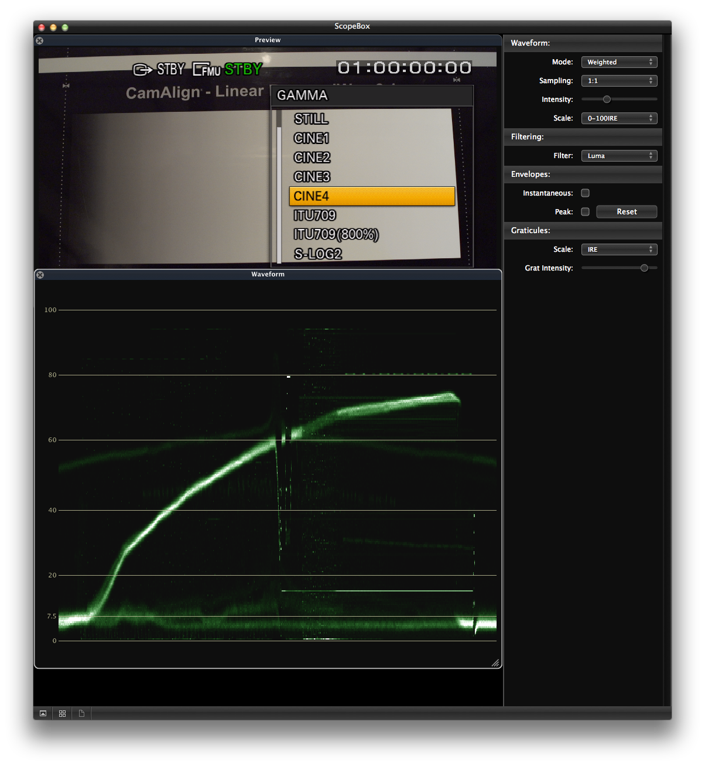Click the CINE1 entry in the preview
705x766 pixels.
pyautogui.click(x=312, y=138)
